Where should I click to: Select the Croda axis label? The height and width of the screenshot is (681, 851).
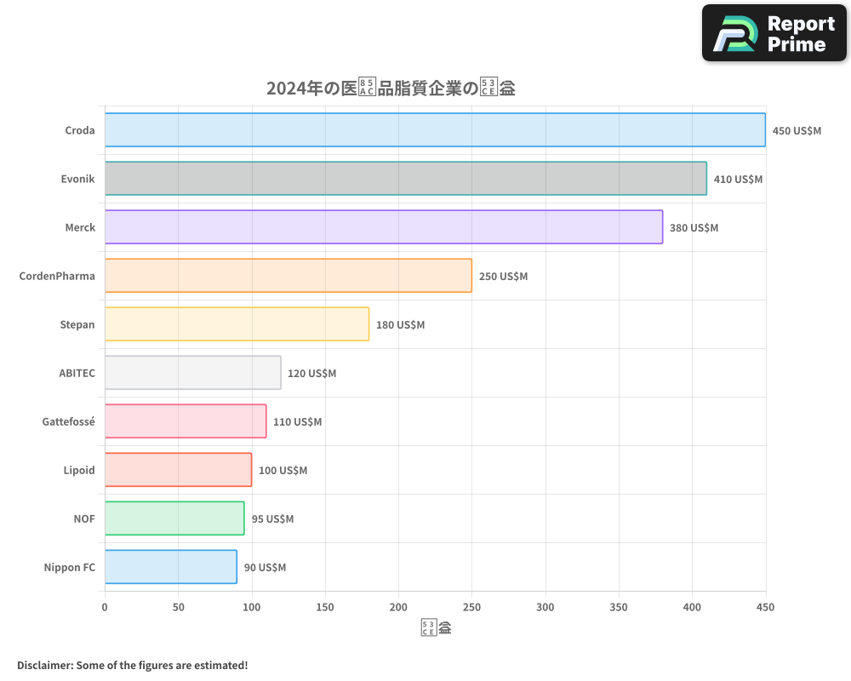(x=77, y=130)
